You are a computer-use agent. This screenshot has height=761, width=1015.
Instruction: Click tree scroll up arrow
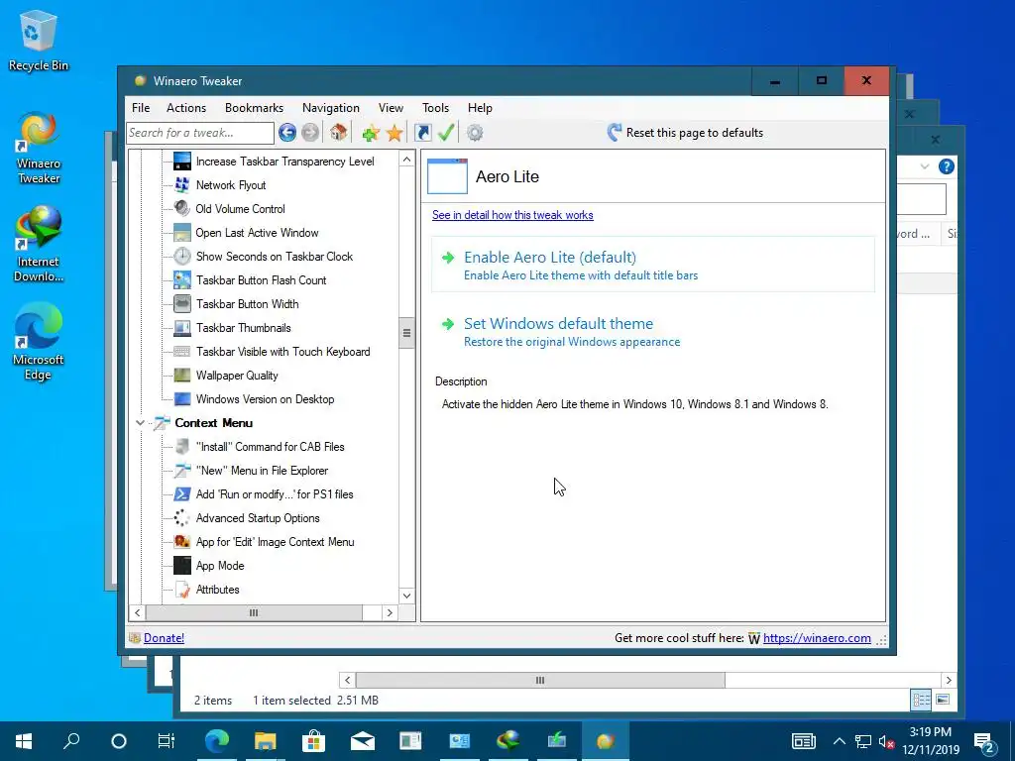[x=406, y=160]
